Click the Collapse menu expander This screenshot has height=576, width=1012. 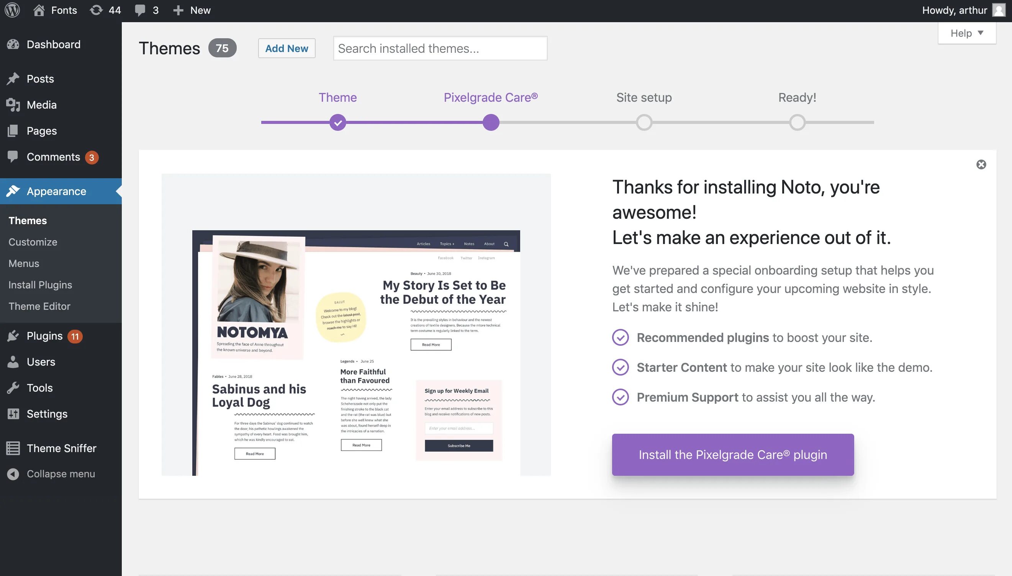13,473
